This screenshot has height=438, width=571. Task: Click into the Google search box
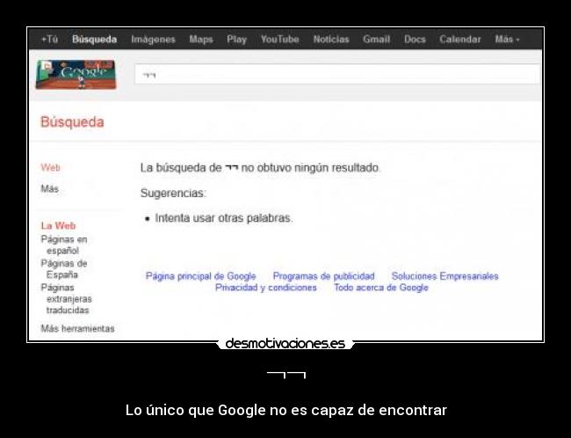click(x=337, y=74)
